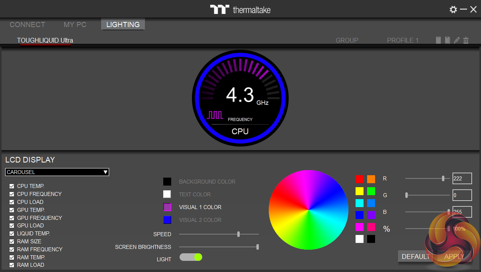This screenshot has height=272, width=481.
Task: Click the SPEED slider handle
Action: click(239, 234)
